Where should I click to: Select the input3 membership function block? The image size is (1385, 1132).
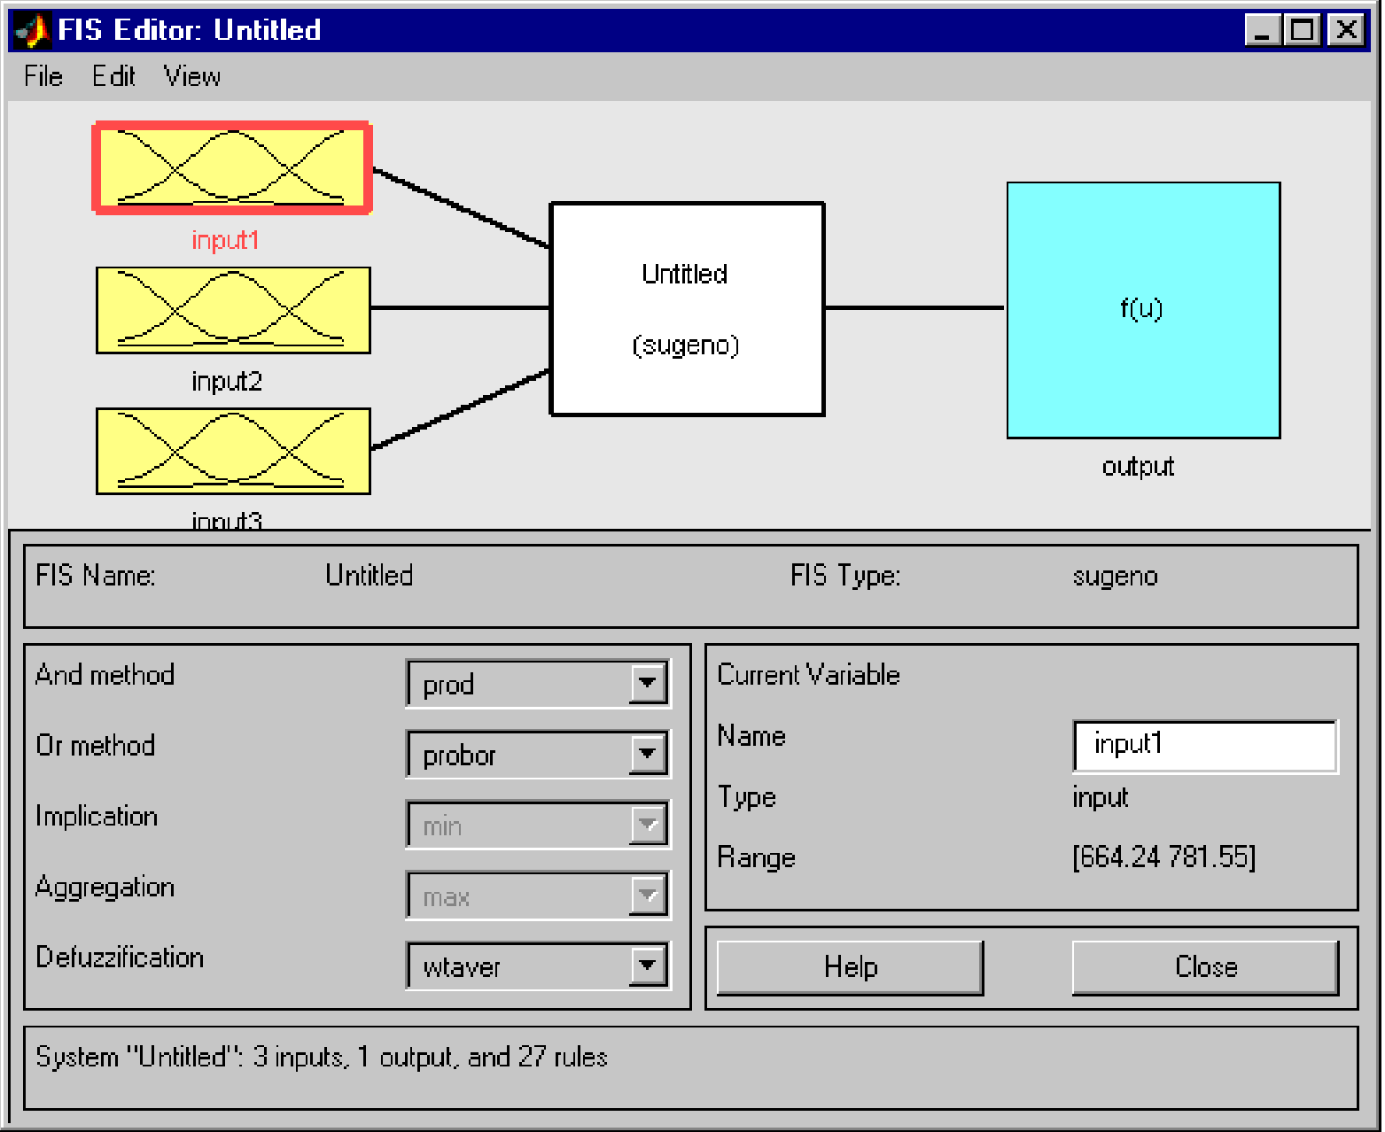coord(233,451)
